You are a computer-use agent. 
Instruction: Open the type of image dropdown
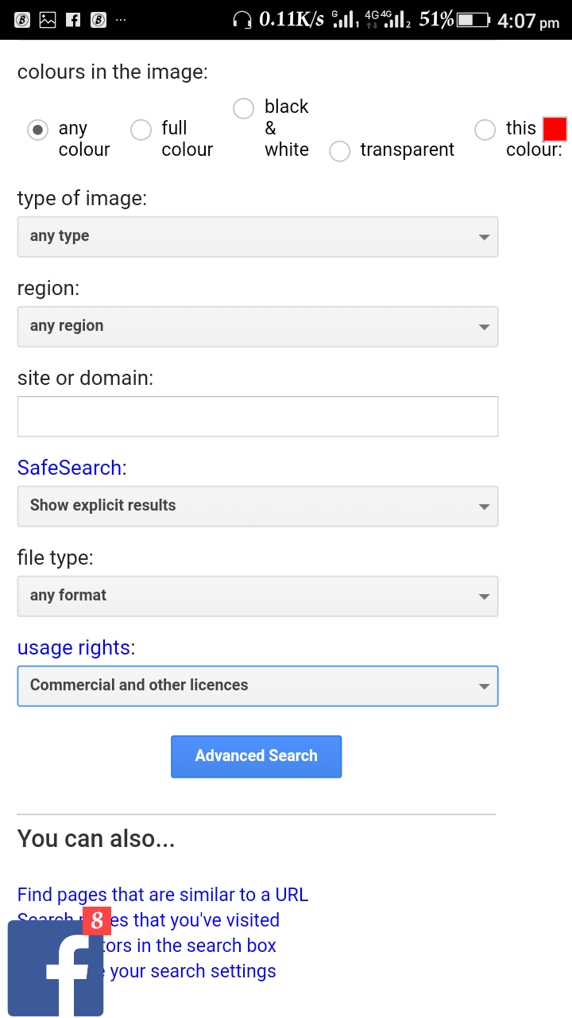tap(257, 237)
